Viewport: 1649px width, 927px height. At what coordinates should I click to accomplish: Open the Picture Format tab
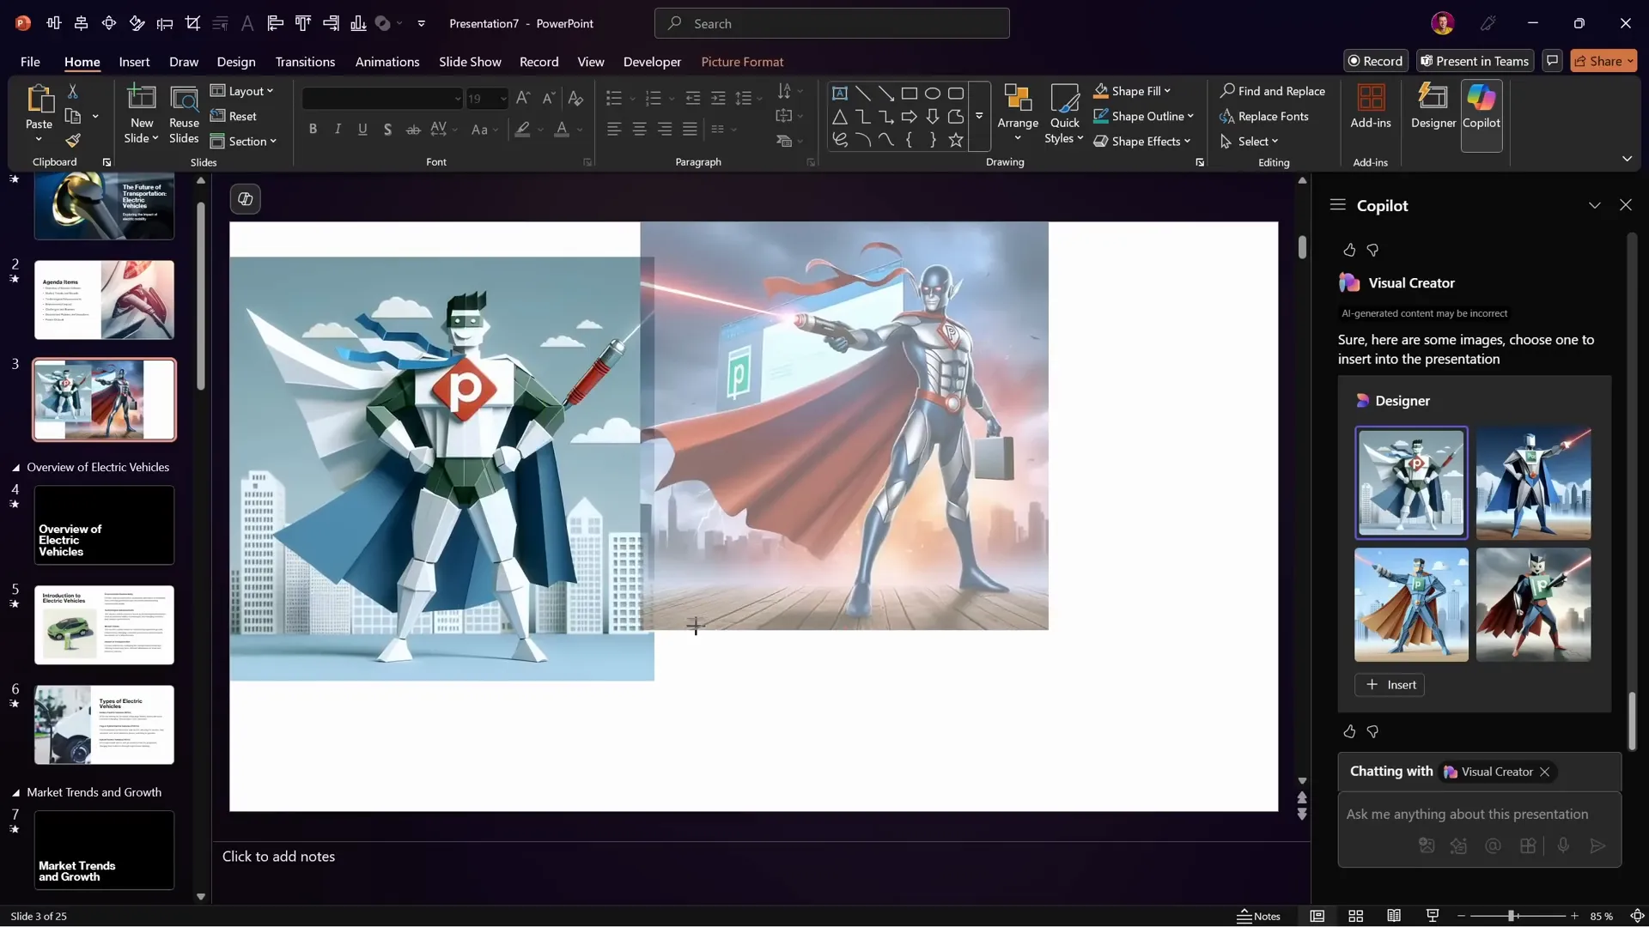[x=742, y=62]
